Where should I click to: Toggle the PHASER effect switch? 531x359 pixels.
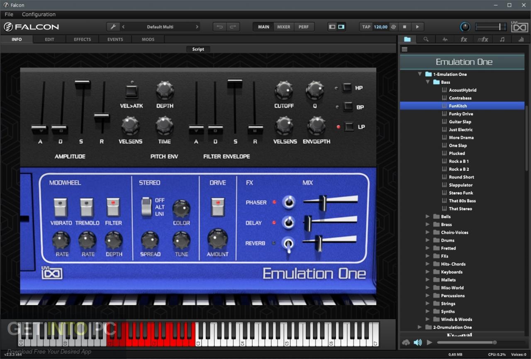(x=288, y=202)
